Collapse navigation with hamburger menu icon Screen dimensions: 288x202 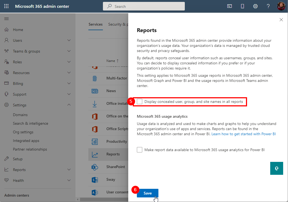pos(6,19)
